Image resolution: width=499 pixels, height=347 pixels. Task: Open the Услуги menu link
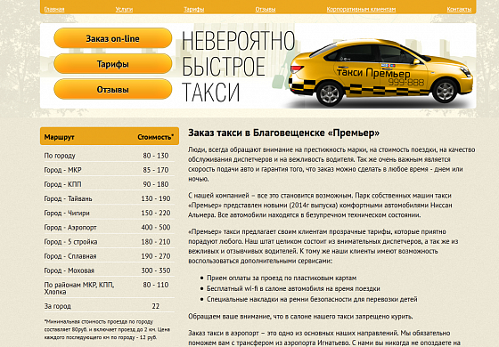124,9
